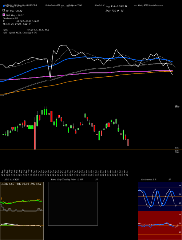Click the empty Intra Day Trading Price chart box

(x=73, y=204)
